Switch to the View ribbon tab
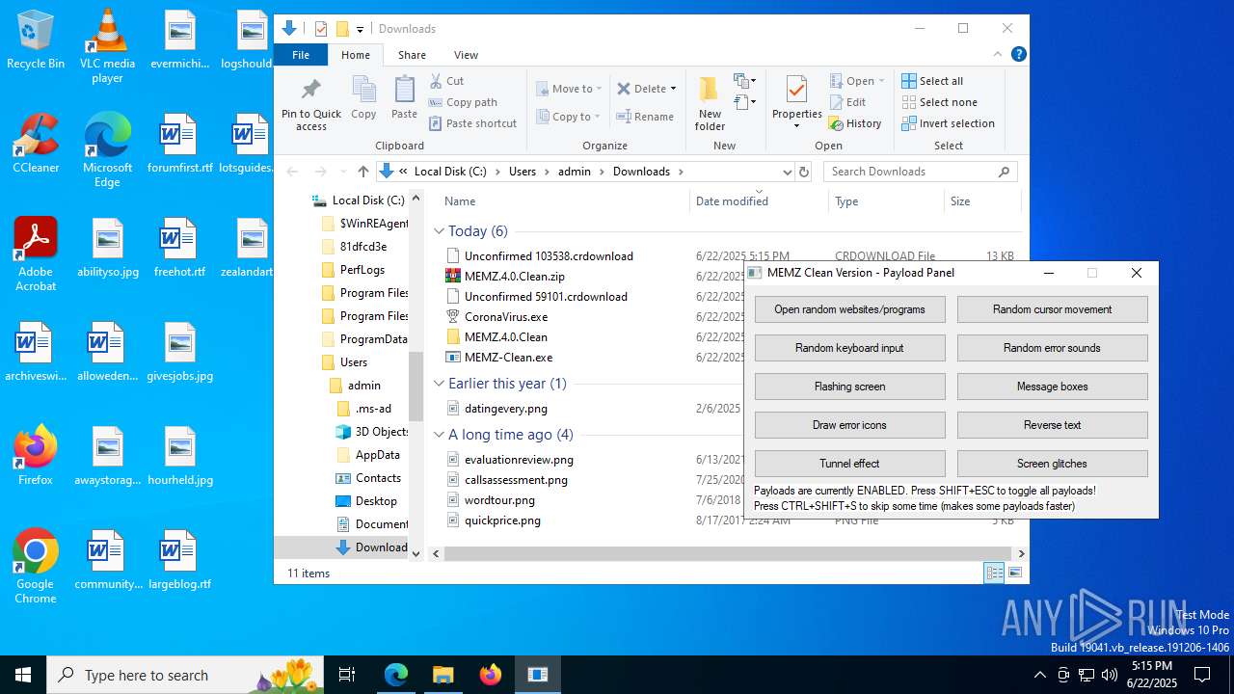Image resolution: width=1234 pixels, height=694 pixels. (x=466, y=55)
